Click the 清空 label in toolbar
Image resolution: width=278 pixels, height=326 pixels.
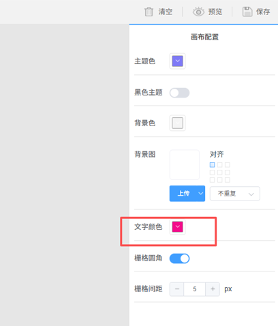[x=166, y=12]
